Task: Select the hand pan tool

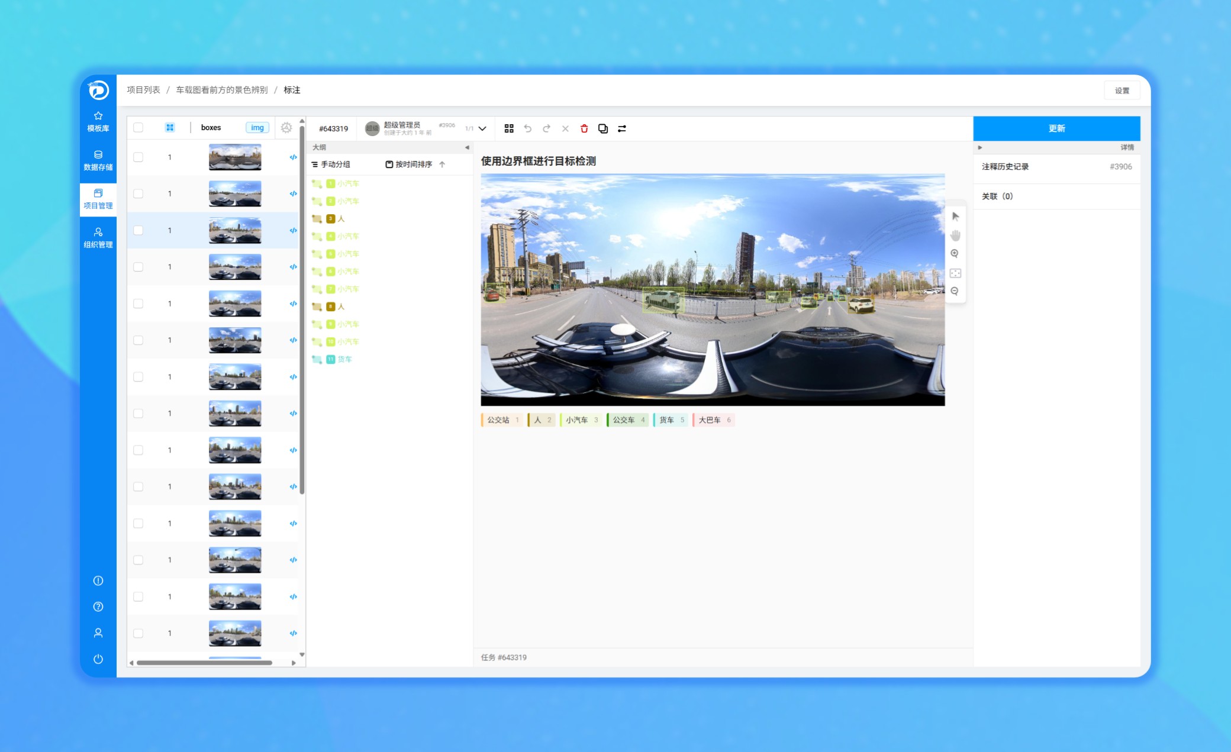Action: click(x=955, y=235)
